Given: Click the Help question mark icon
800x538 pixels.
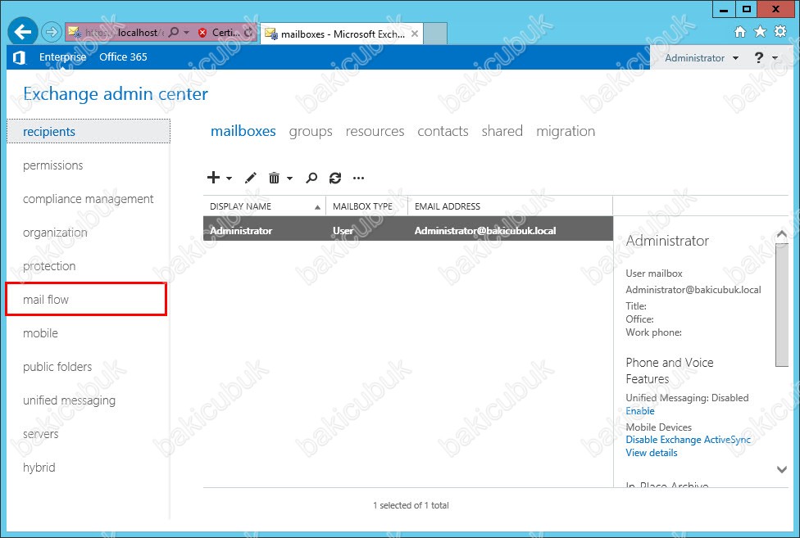Looking at the screenshot, I should pyautogui.click(x=759, y=58).
